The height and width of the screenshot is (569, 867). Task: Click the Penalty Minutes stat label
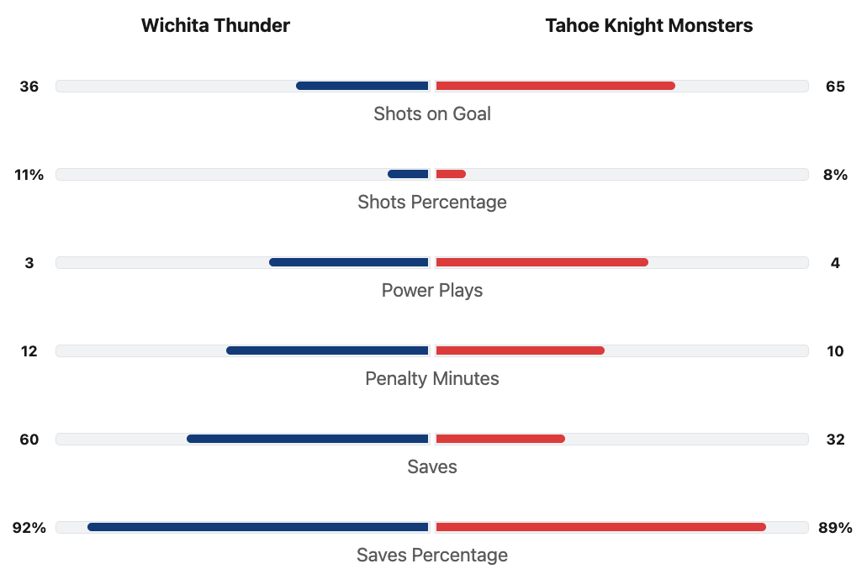pos(432,378)
